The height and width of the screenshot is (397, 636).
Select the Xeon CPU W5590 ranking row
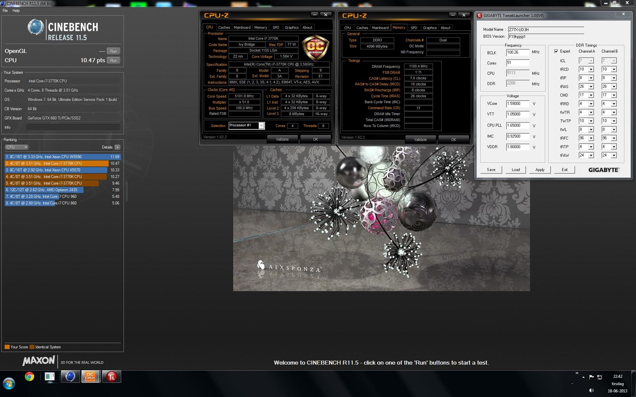(x=63, y=157)
